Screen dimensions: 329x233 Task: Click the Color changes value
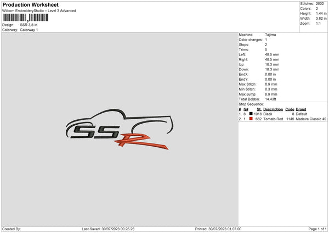(266, 40)
